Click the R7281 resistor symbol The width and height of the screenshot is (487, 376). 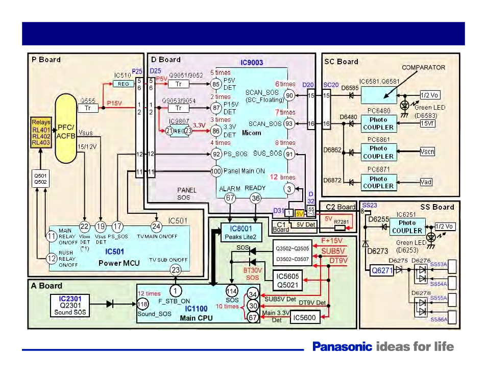tap(340, 228)
